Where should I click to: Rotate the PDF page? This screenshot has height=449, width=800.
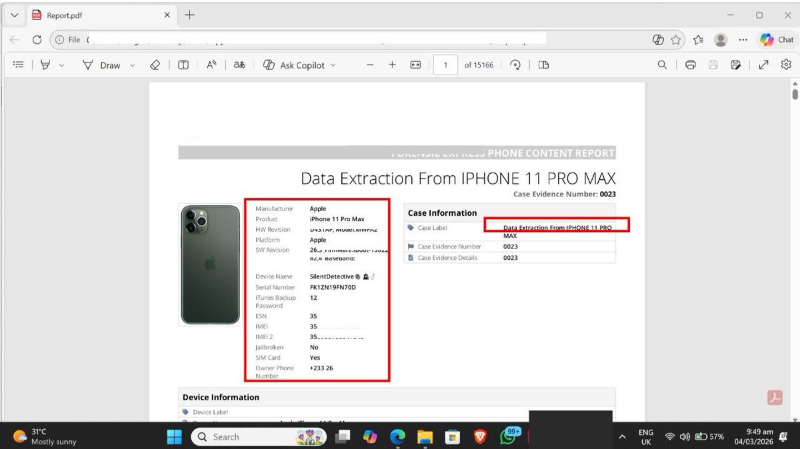coord(515,65)
